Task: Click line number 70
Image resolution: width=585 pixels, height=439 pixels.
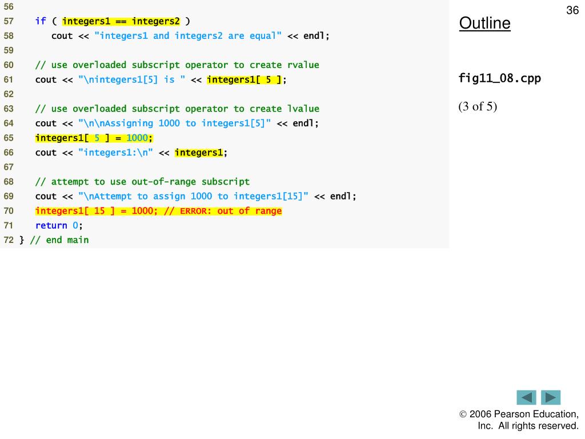Action: click(9, 211)
